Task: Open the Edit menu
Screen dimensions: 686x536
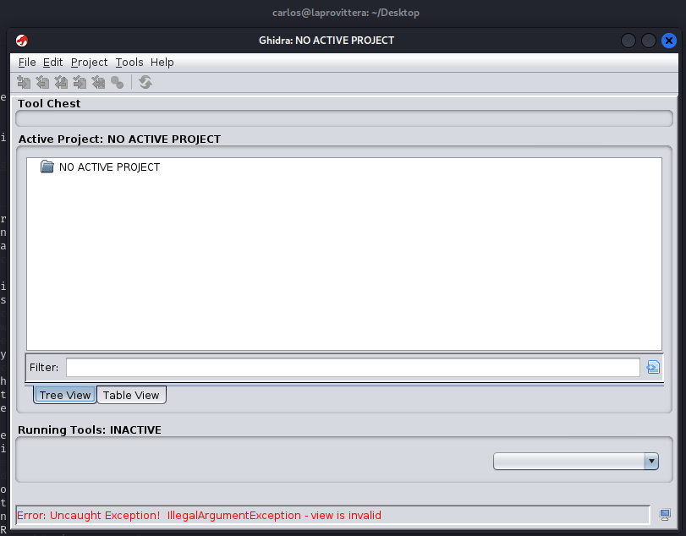Action: [x=53, y=62]
